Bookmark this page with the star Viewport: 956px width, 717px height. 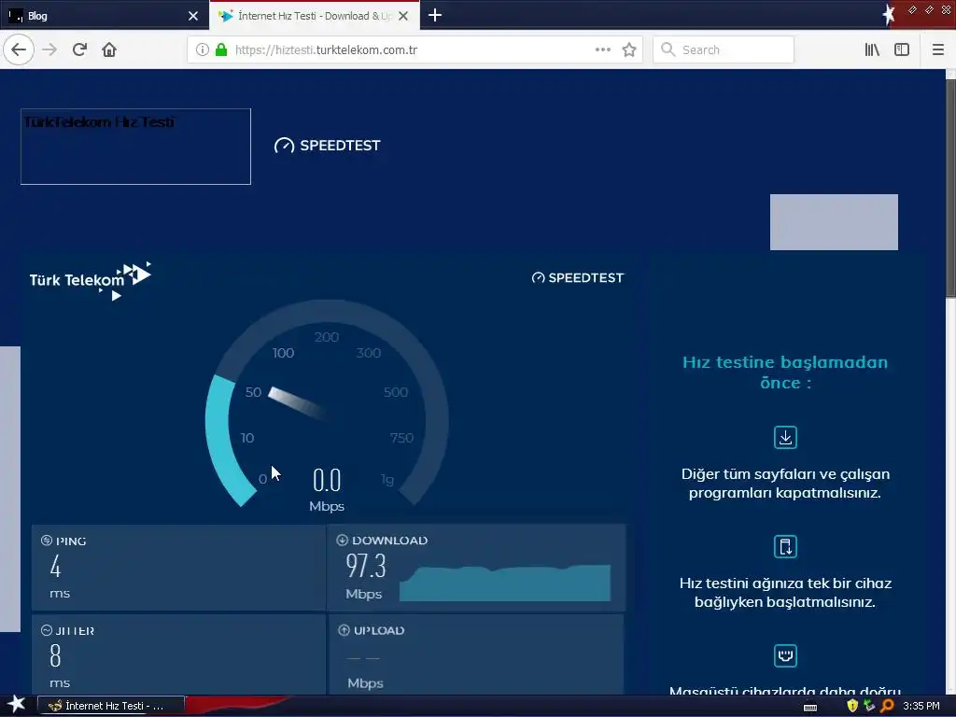pyautogui.click(x=629, y=49)
